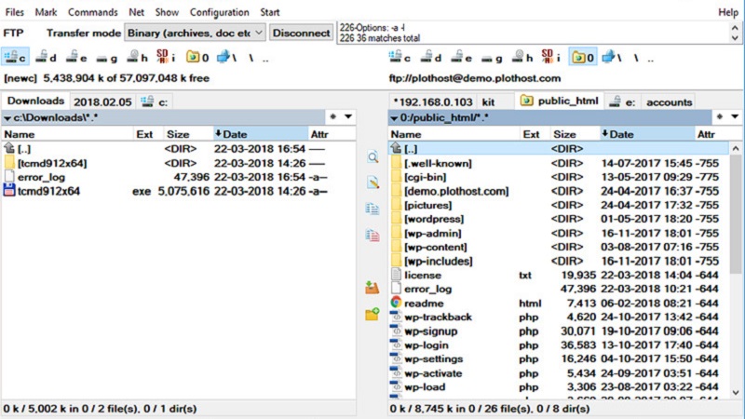The width and height of the screenshot is (745, 419).
Task: Select SD card drive i in left drive bar
Action: tap(165, 58)
